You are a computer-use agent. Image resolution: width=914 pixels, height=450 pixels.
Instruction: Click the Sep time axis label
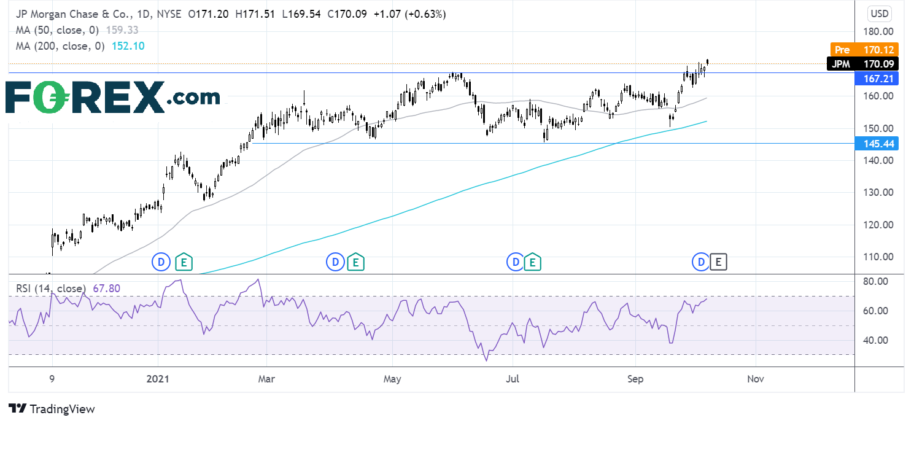pos(636,379)
